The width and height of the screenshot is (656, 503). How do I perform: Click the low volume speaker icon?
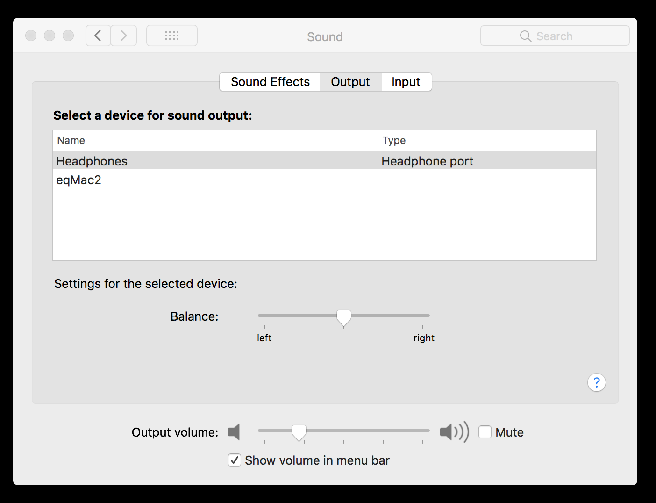click(x=234, y=432)
